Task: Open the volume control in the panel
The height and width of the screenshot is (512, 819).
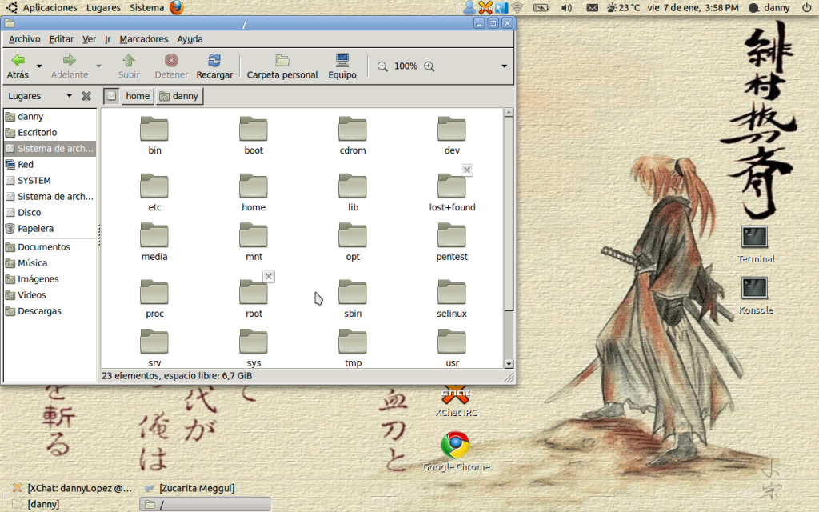Action: pos(566,8)
